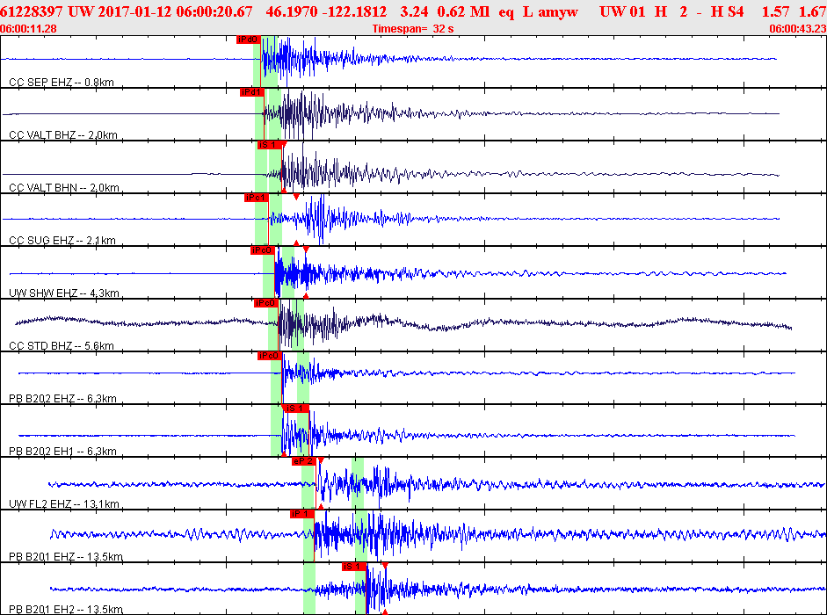Click the PB B202 EH1 -- 6.3km label
Image resolution: width=827 pixels, height=615 pixels.
(x=62, y=452)
